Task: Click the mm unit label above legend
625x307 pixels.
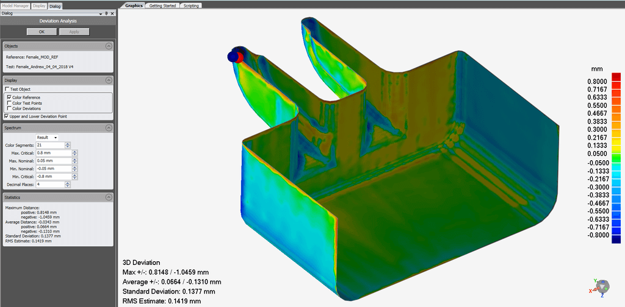Action: pos(598,68)
